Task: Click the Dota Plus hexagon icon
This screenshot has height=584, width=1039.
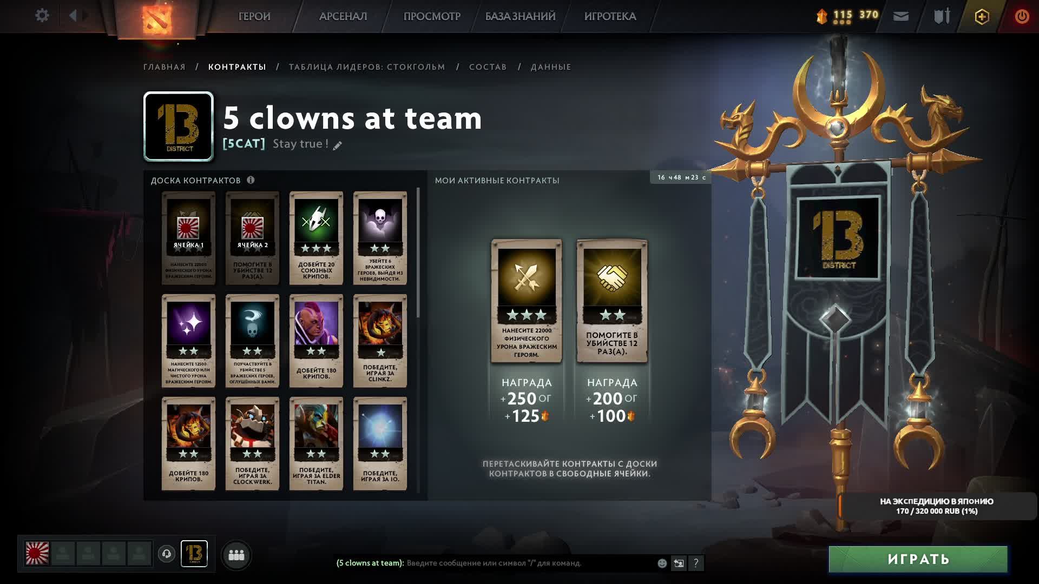Action: (982, 17)
